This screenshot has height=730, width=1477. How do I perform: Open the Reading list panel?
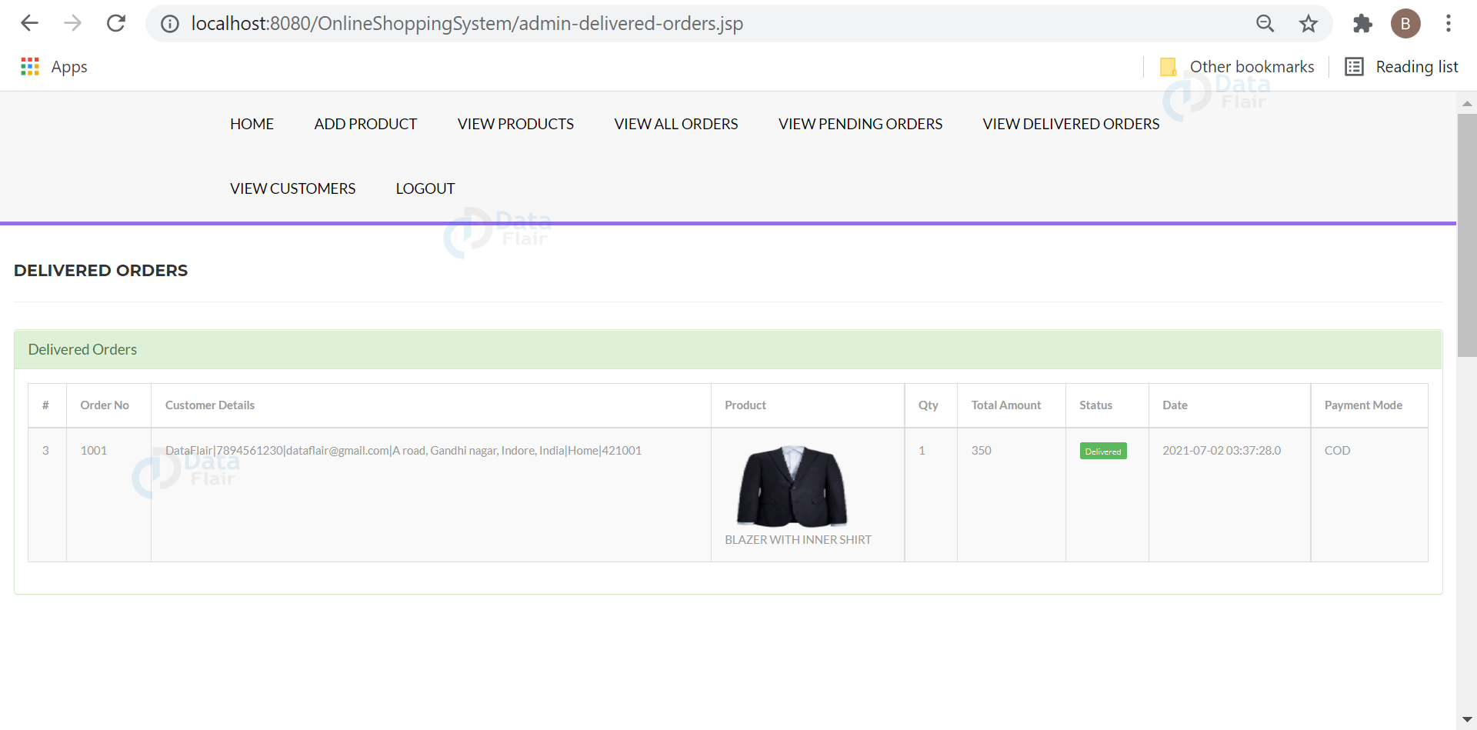[x=1402, y=66]
